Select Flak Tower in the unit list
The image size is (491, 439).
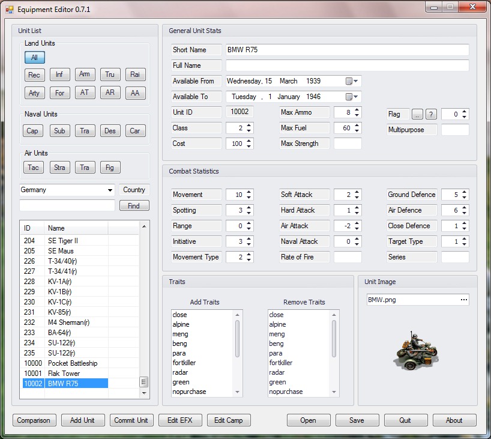[x=65, y=373]
